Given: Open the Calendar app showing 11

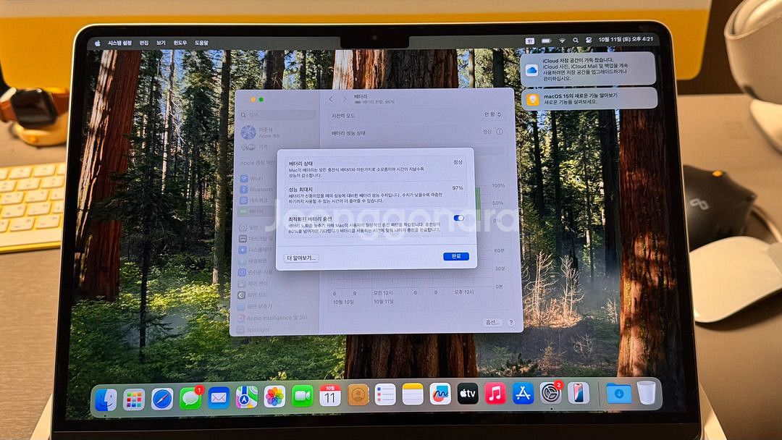Looking at the screenshot, I should pyautogui.click(x=330, y=395).
